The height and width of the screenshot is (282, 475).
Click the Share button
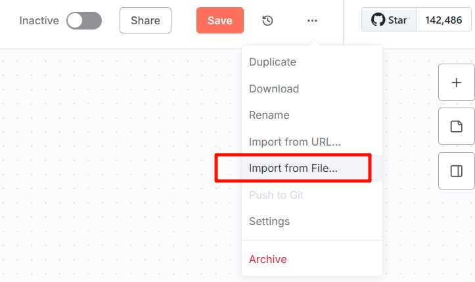[x=145, y=20]
